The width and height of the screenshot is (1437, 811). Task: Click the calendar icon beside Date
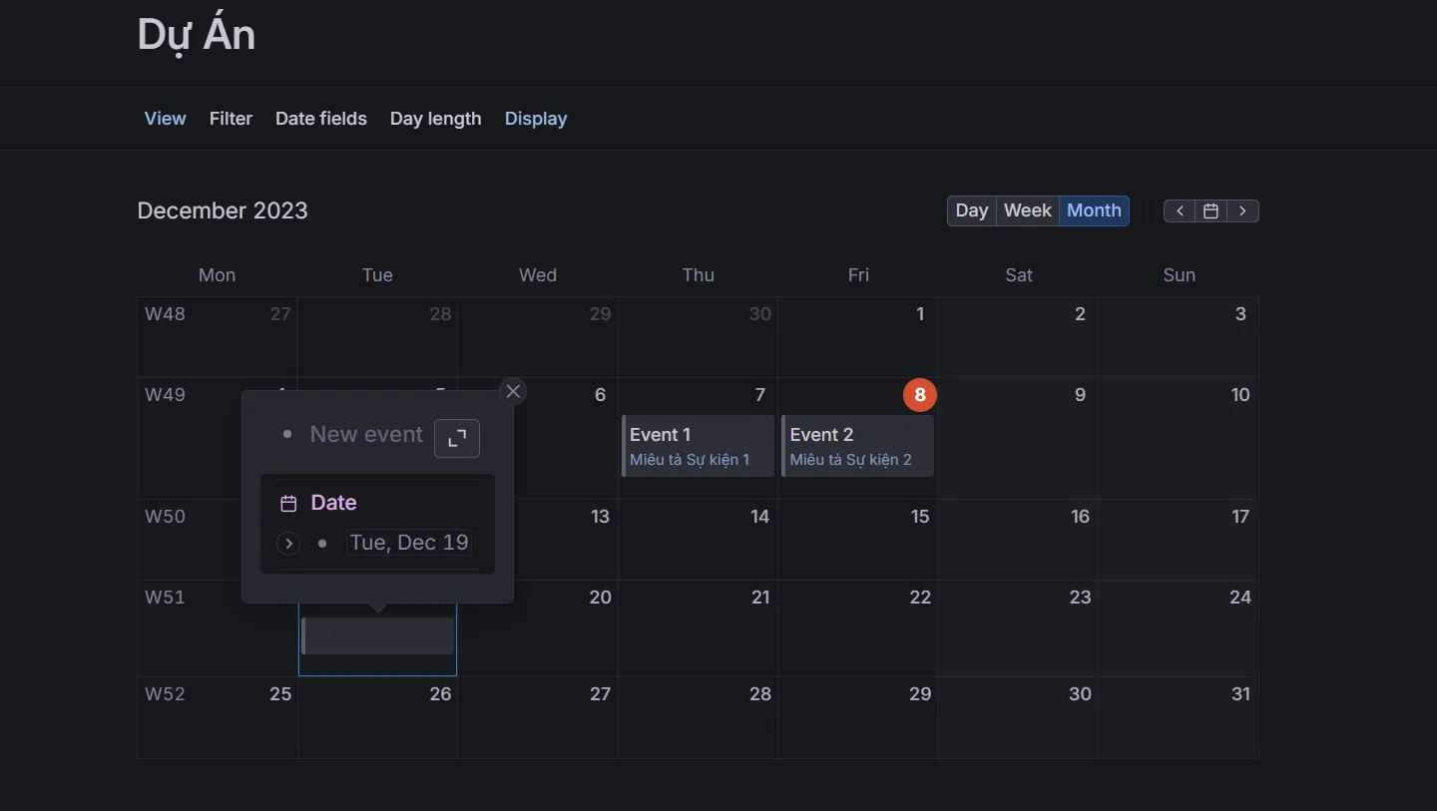288,504
